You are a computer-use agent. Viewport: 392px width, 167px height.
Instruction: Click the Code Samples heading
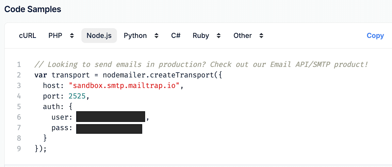click(x=33, y=9)
